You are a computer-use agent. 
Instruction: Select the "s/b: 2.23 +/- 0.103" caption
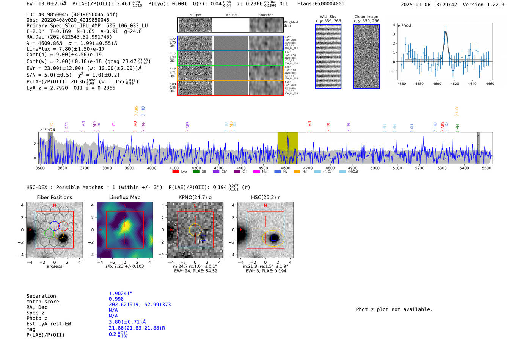tap(125, 266)
